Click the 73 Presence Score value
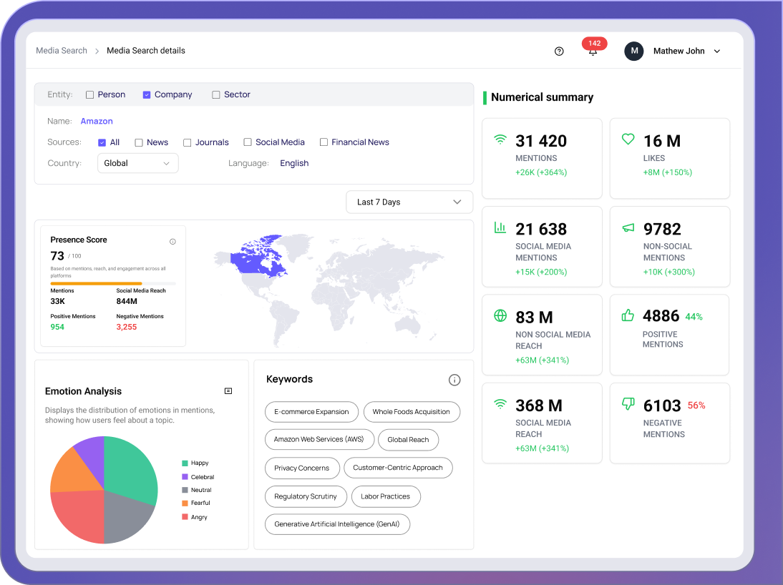This screenshot has height=585, width=783. tap(57, 256)
